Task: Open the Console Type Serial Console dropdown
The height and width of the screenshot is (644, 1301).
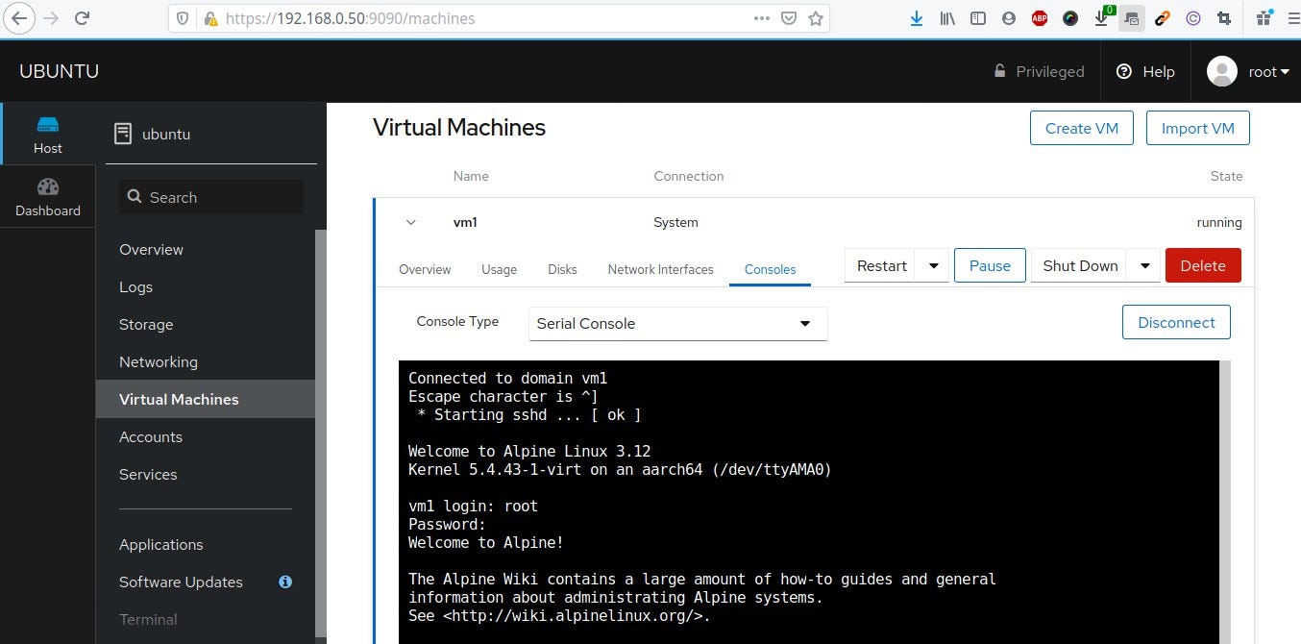Action: coord(677,323)
